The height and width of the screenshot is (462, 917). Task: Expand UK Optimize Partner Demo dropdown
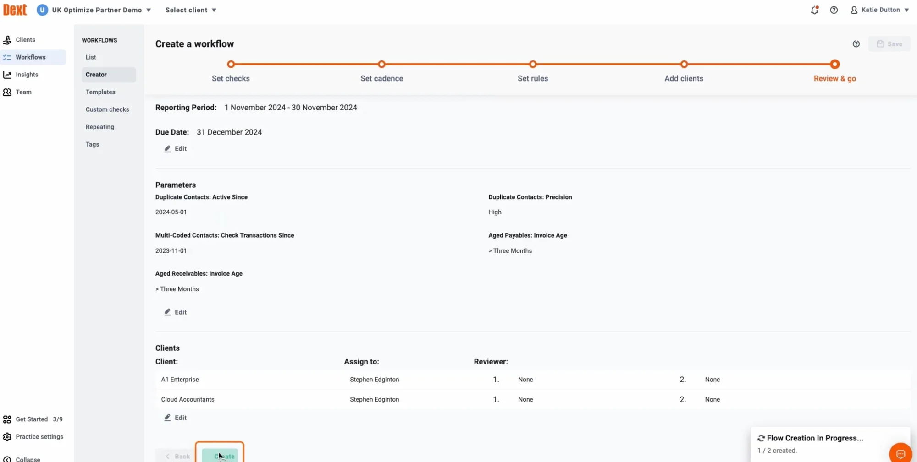pos(94,10)
